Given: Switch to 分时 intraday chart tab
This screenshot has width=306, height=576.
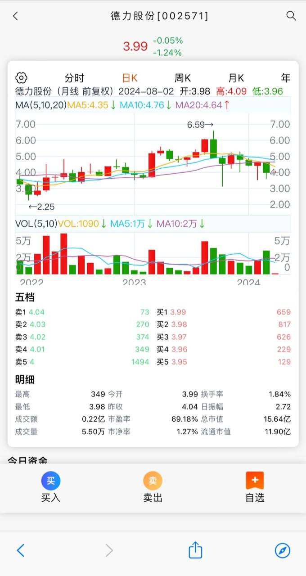Looking at the screenshot, I should [x=74, y=78].
